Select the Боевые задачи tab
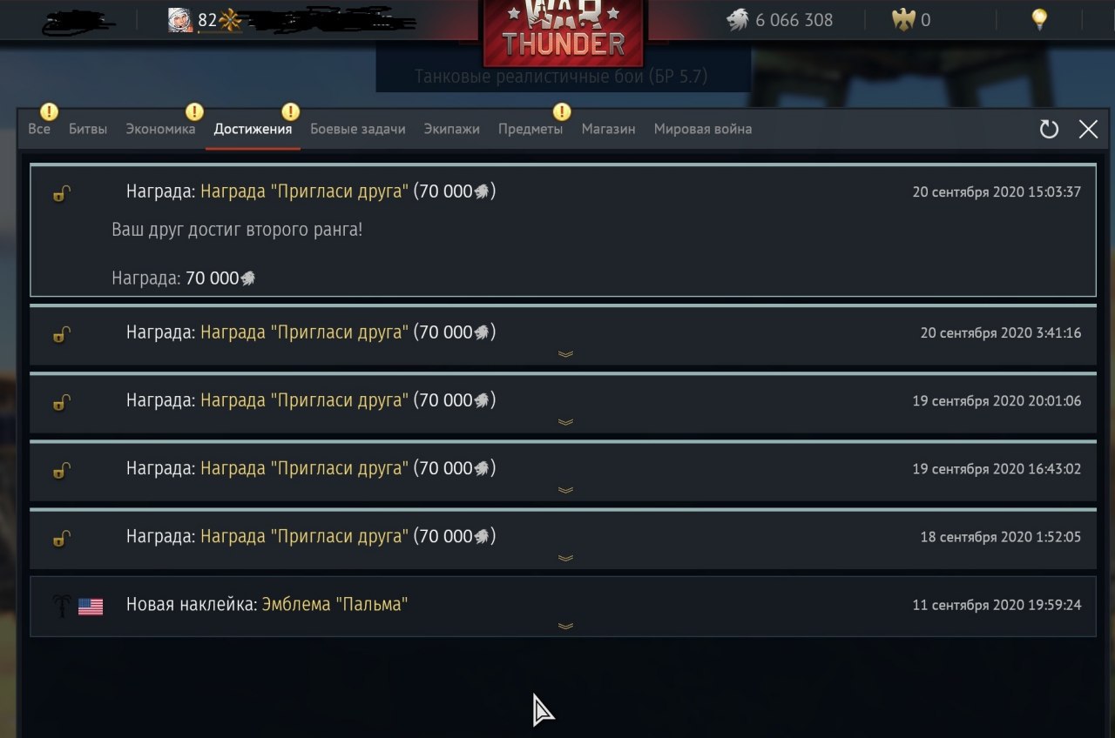Viewport: 1115px width, 738px height. pyautogui.click(x=358, y=129)
